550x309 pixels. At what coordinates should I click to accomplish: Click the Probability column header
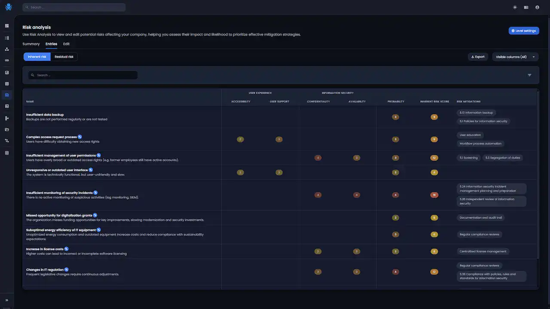396,102
